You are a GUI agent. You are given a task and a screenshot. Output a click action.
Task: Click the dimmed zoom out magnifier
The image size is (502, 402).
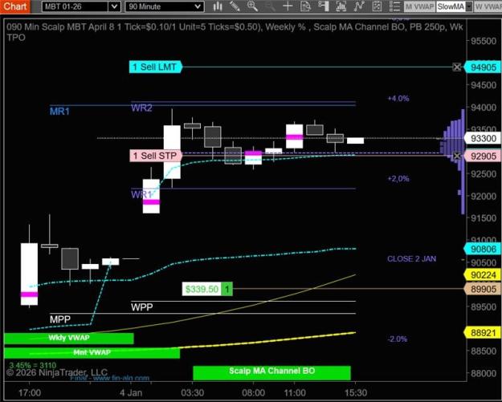[x=270, y=6]
